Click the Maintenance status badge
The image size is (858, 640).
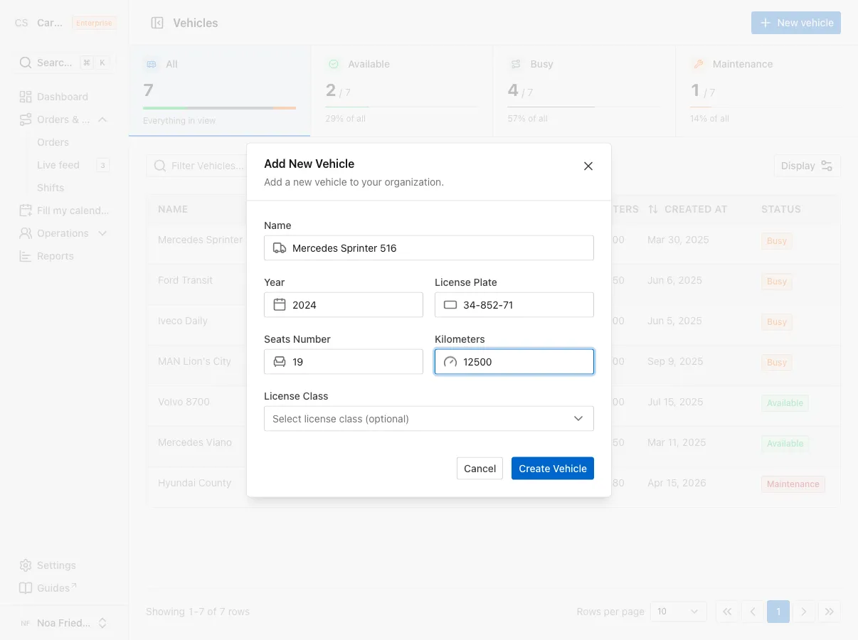(x=793, y=484)
